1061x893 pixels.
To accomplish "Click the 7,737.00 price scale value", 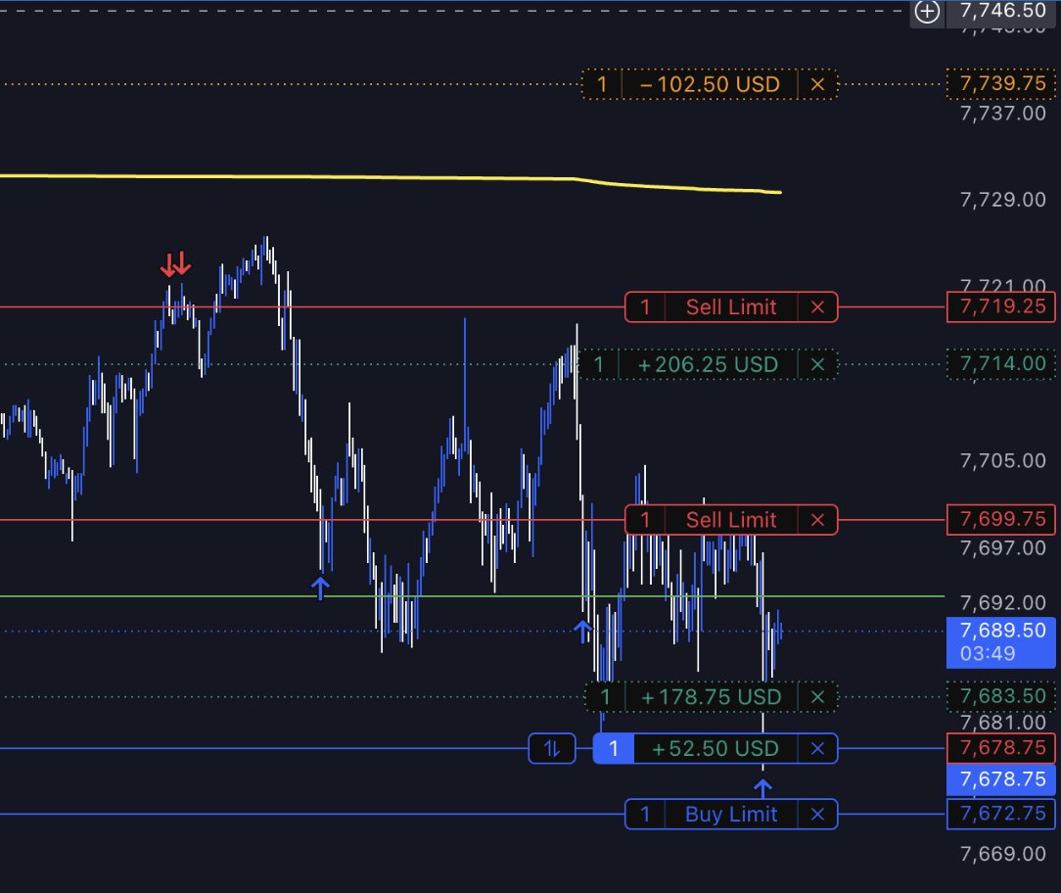I will tap(1003, 113).
